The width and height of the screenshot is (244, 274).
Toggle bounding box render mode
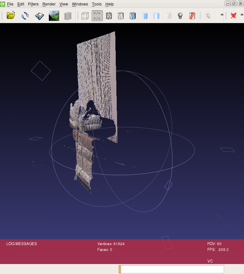click(85, 16)
